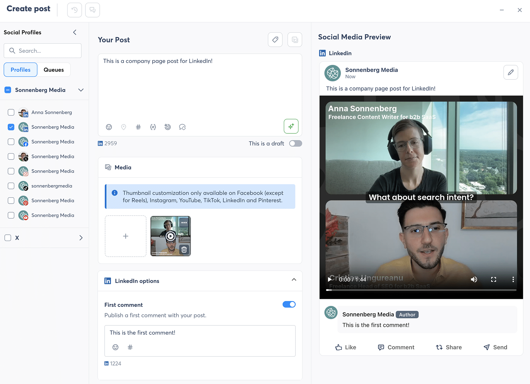
Task: Click Share in LinkedIn preview
Action: coord(449,347)
